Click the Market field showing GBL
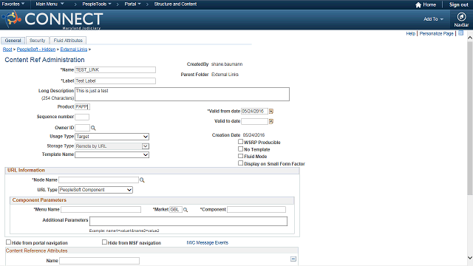This screenshot has width=473, height=266. (x=176, y=210)
